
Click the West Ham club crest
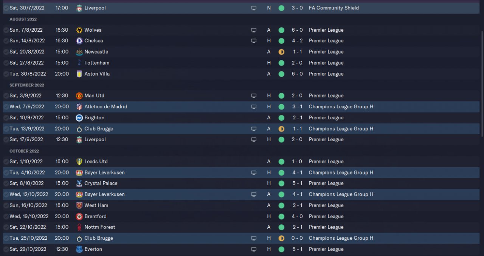tap(79, 205)
